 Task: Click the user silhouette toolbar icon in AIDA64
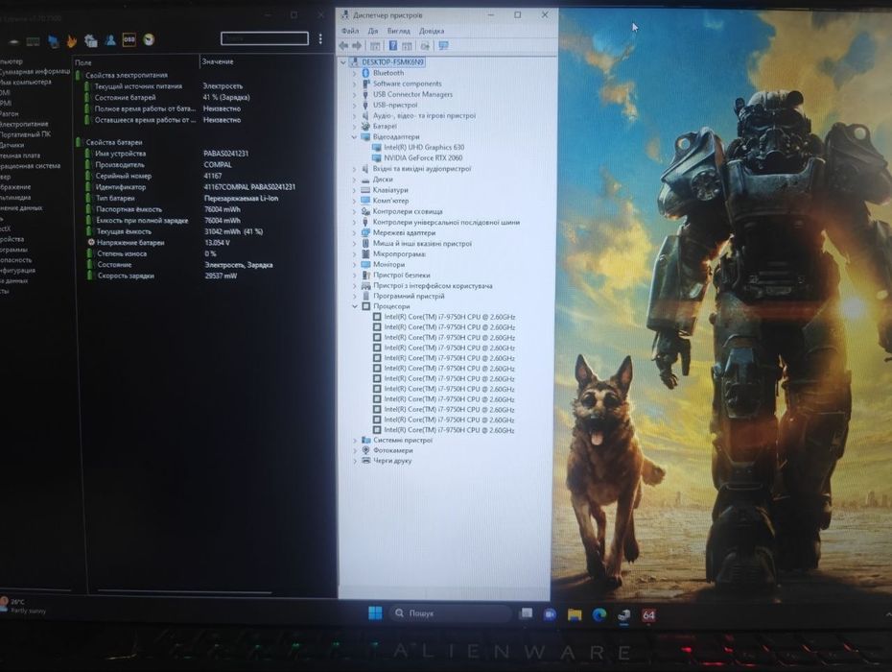[110, 39]
